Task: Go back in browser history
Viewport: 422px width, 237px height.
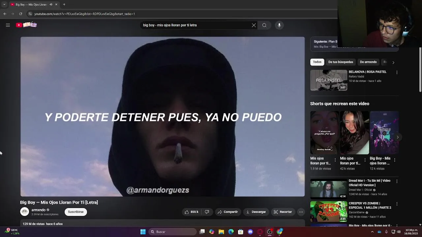Action: coord(5,14)
